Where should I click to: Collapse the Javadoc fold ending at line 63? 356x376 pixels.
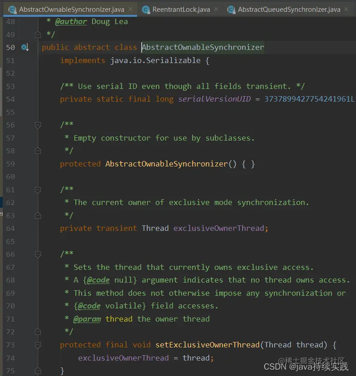[x=38, y=215]
